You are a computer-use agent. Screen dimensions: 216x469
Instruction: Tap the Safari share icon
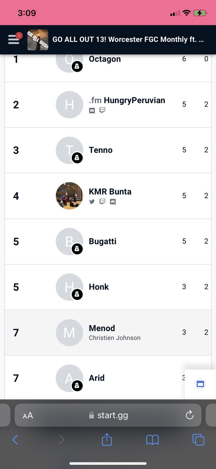[x=107, y=440]
